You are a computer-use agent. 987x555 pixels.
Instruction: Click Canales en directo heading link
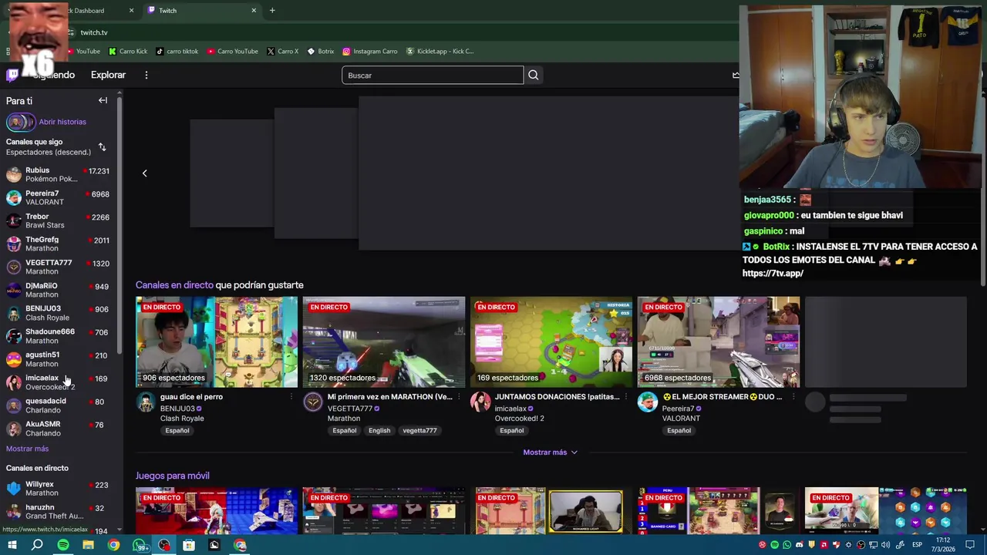(x=174, y=285)
